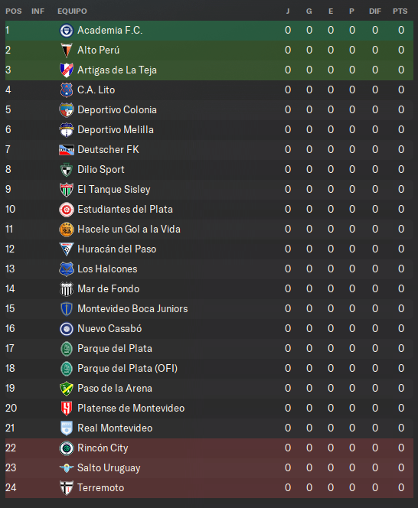
Task: Click the INF column header
Action: (38, 11)
